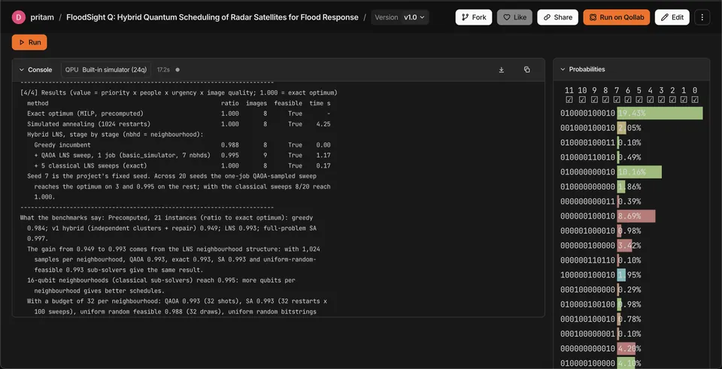This screenshot has height=369, width=722.
Task: Open the pritam profile breadcrumb
Action: (x=42, y=17)
